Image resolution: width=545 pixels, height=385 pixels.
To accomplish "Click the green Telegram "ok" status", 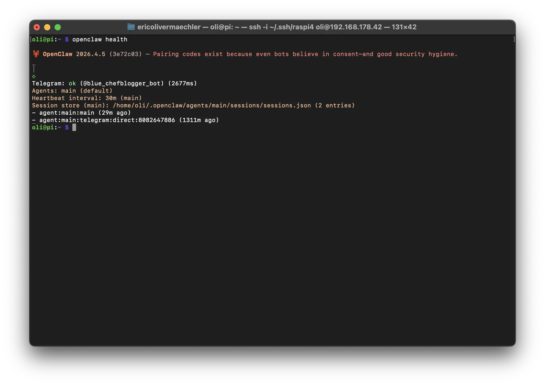I will click(x=72, y=84).
